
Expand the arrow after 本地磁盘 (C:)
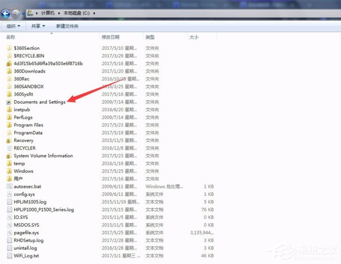pos(94,13)
